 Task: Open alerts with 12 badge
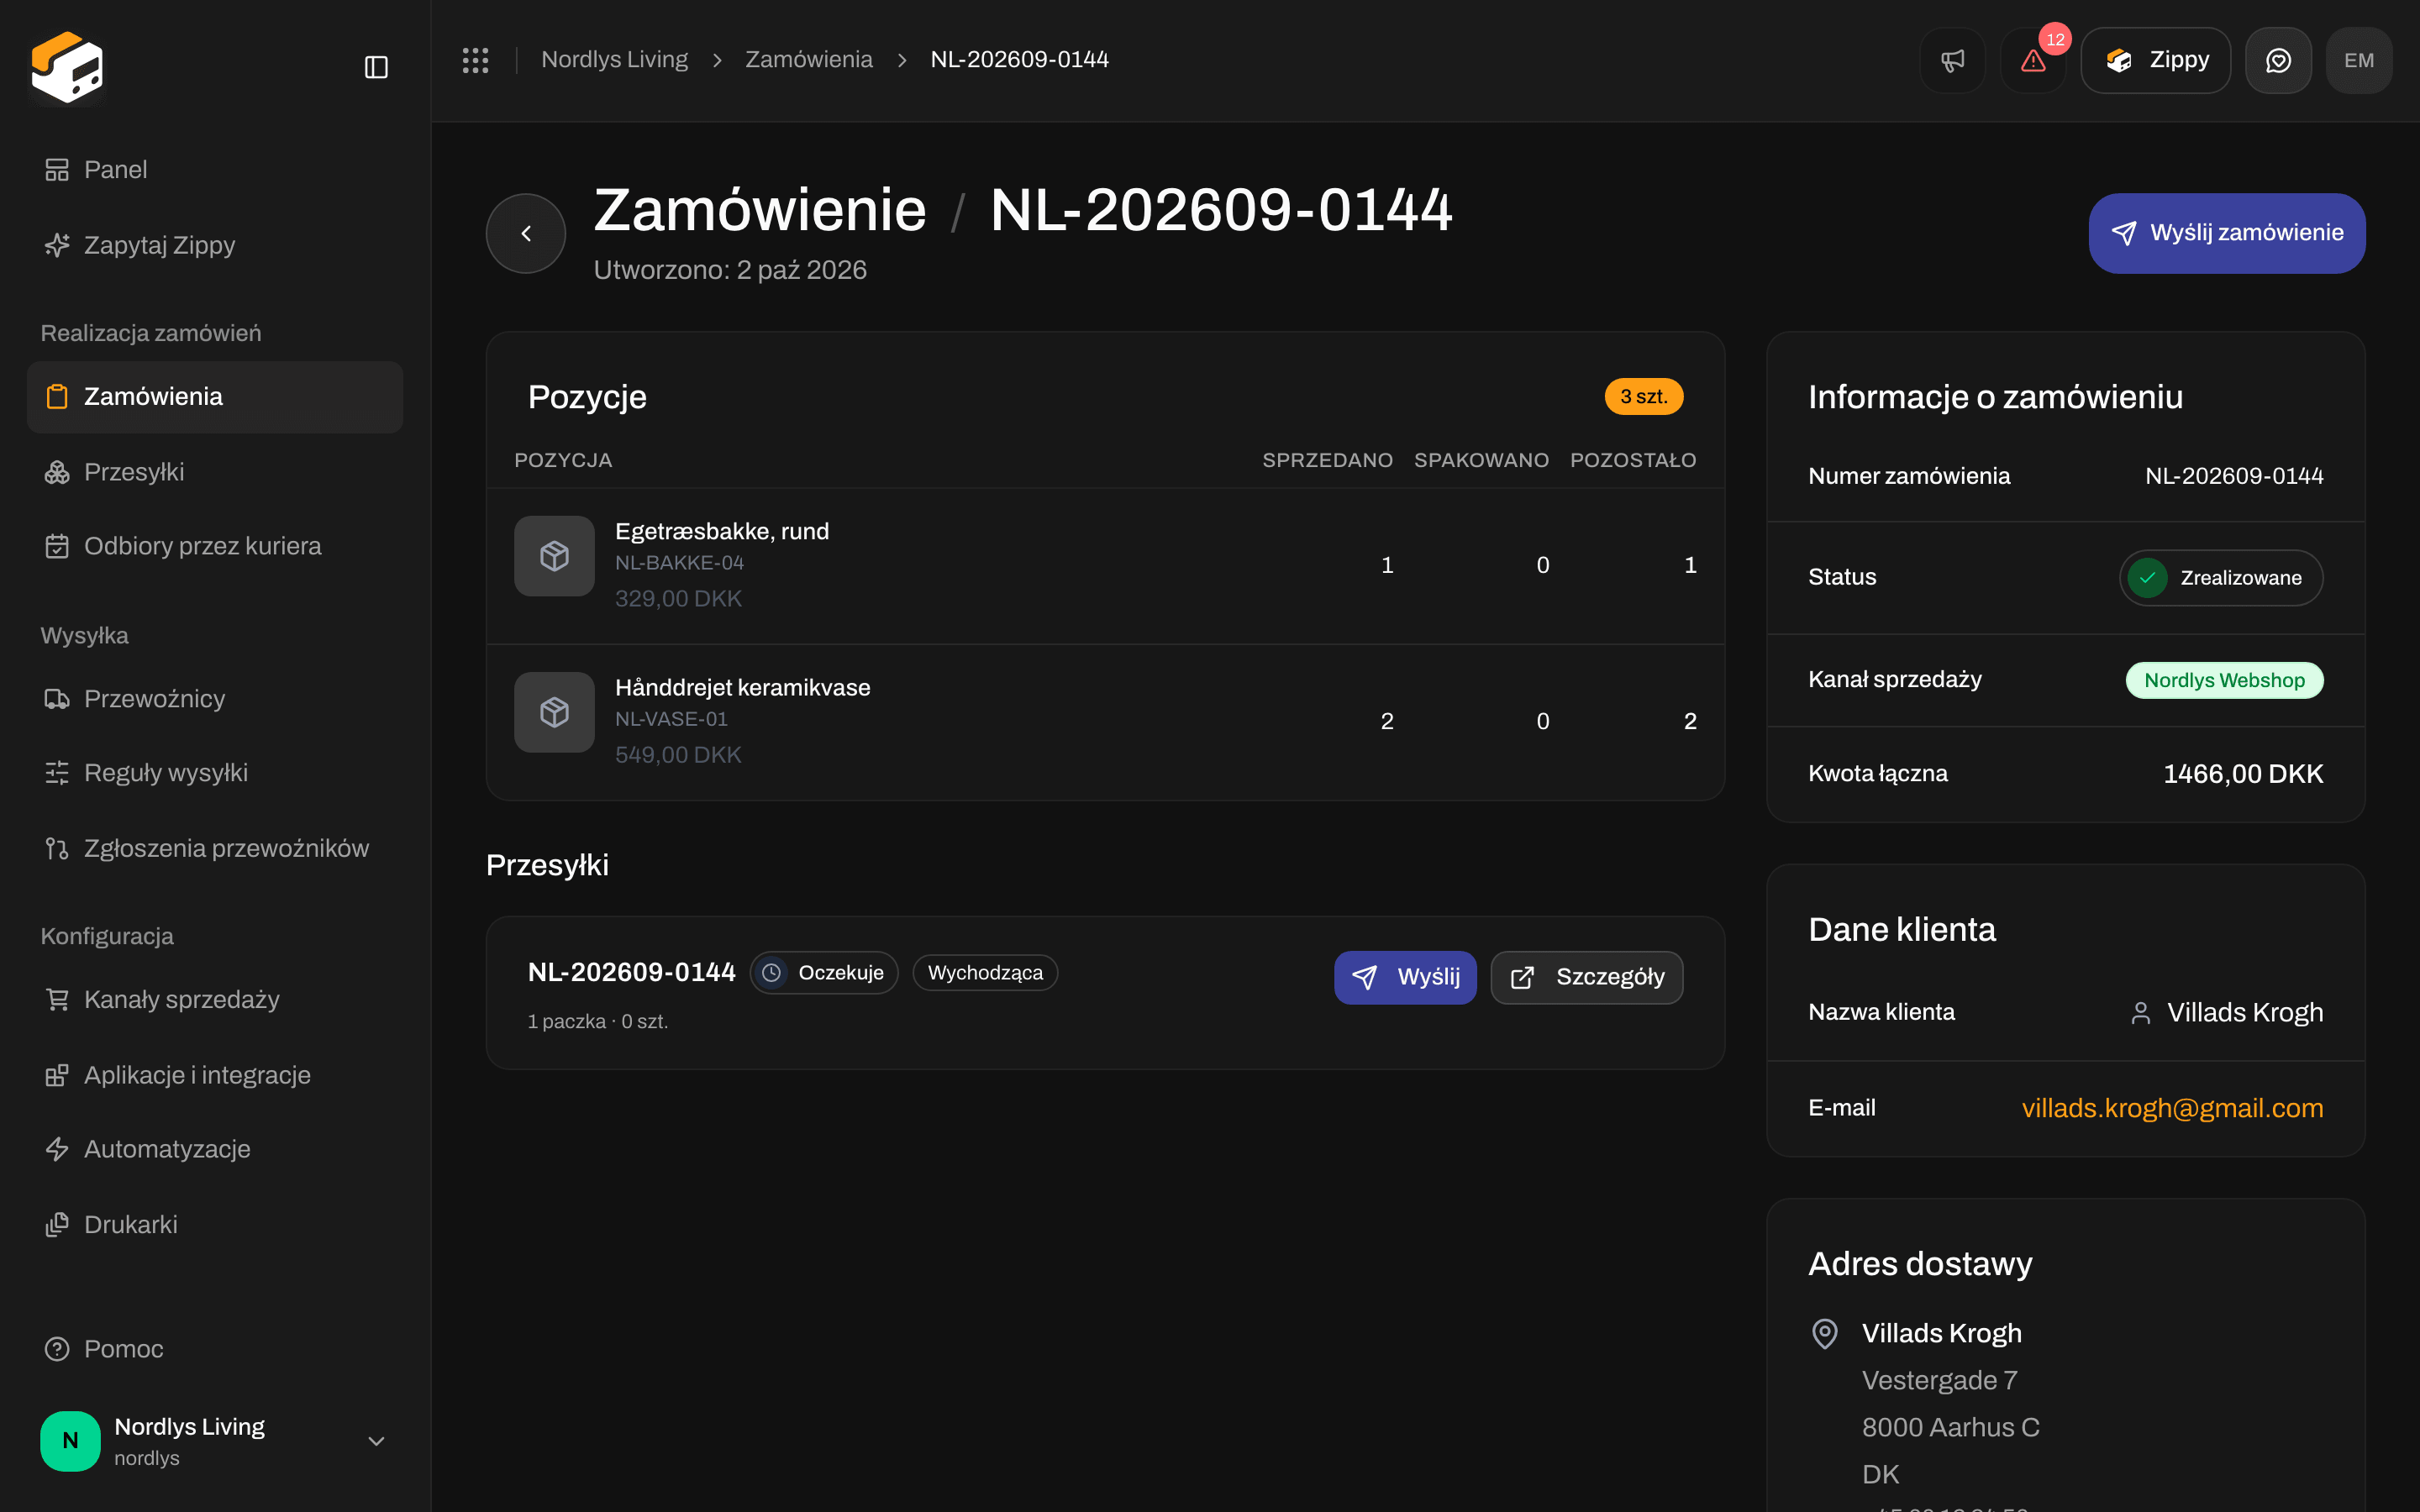tap(2032, 60)
